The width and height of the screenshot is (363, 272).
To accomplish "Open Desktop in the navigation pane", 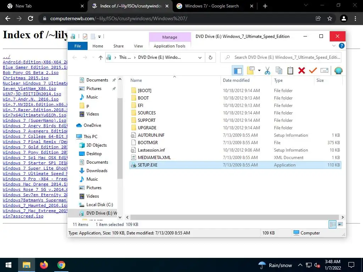I will (94, 154).
